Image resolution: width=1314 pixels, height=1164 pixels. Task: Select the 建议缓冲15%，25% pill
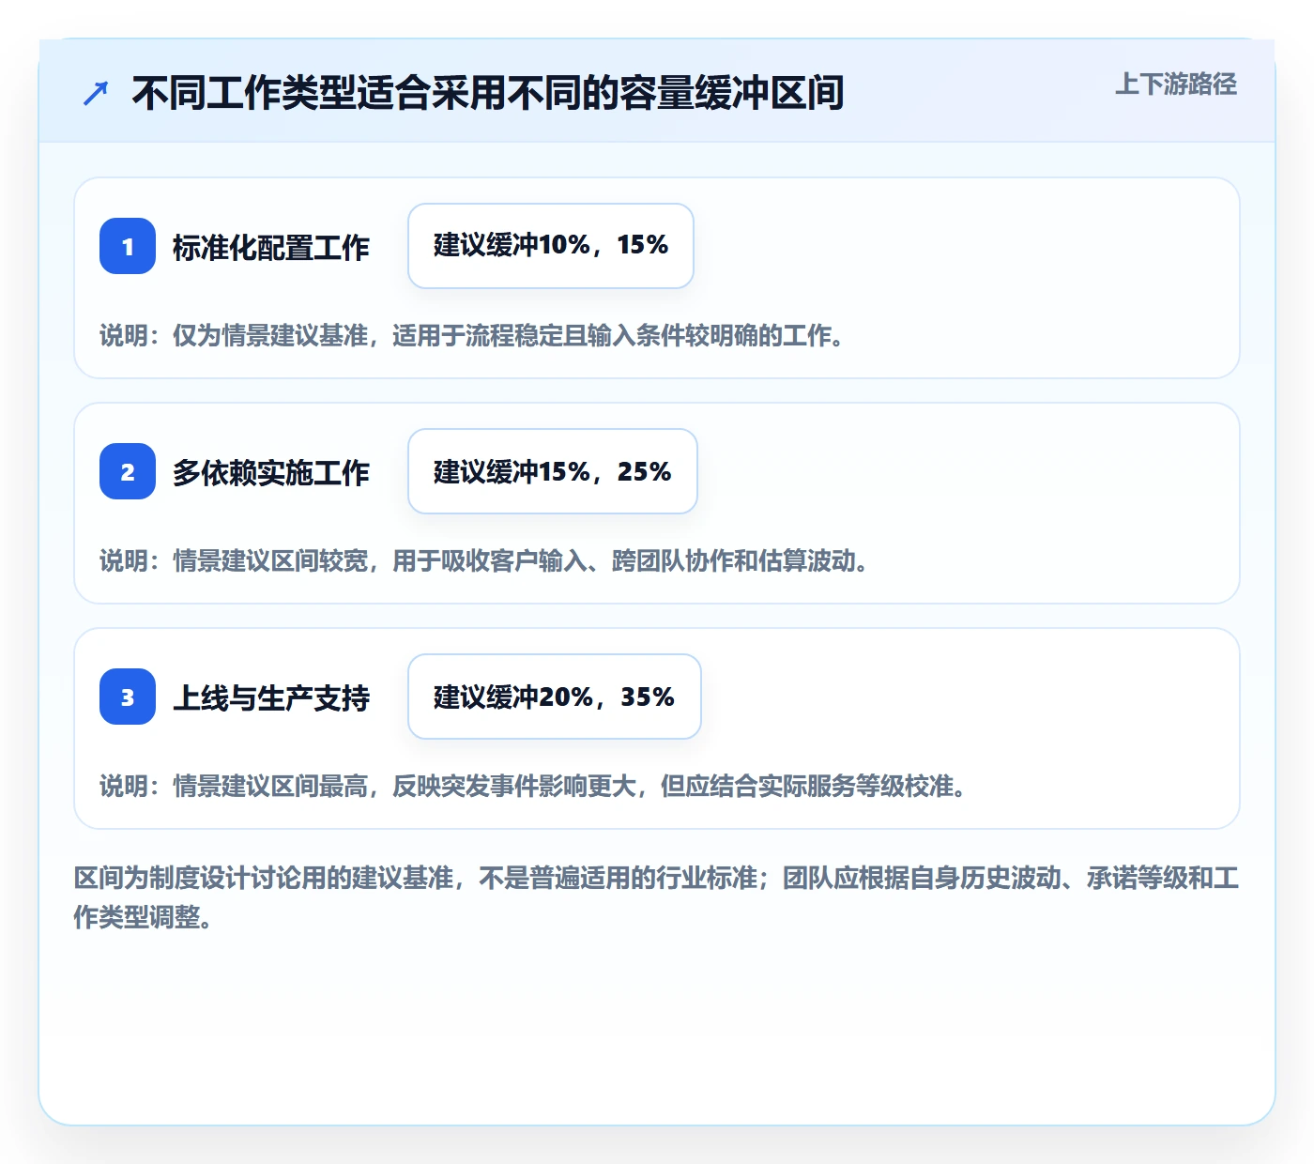tap(553, 471)
